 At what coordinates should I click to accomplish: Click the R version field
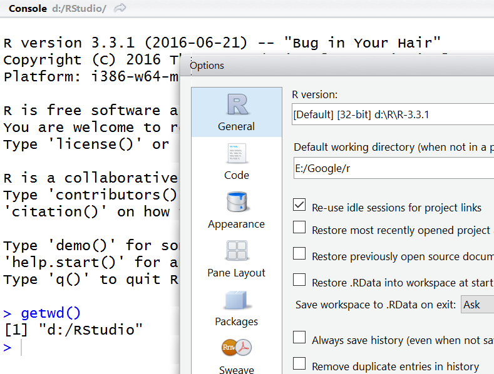pyautogui.click(x=393, y=114)
